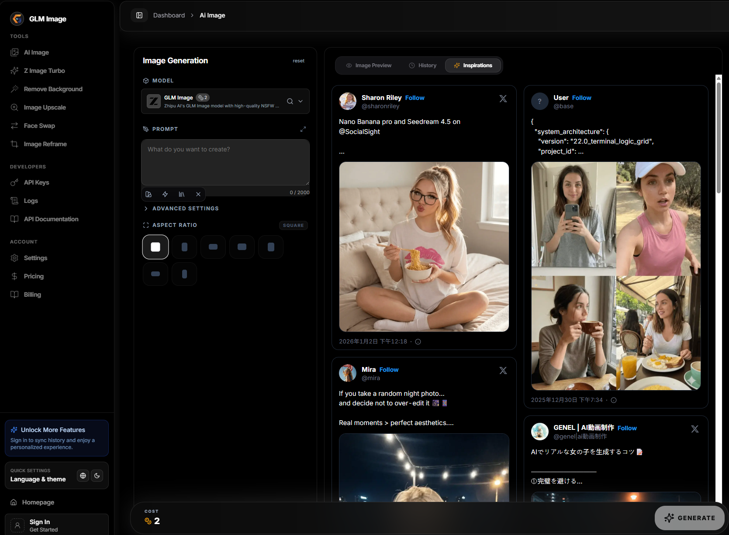Click the Unlock More Features banner
729x535 pixels.
point(57,438)
